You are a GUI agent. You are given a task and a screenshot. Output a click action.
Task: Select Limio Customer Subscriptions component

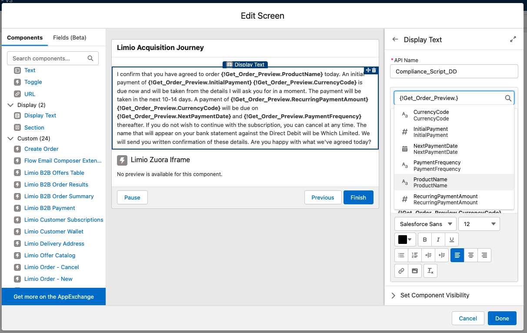64,220
